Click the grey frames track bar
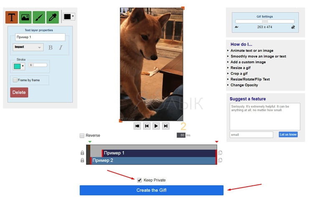The width and height of the screenshot is (309, 200). pos(154,147)
